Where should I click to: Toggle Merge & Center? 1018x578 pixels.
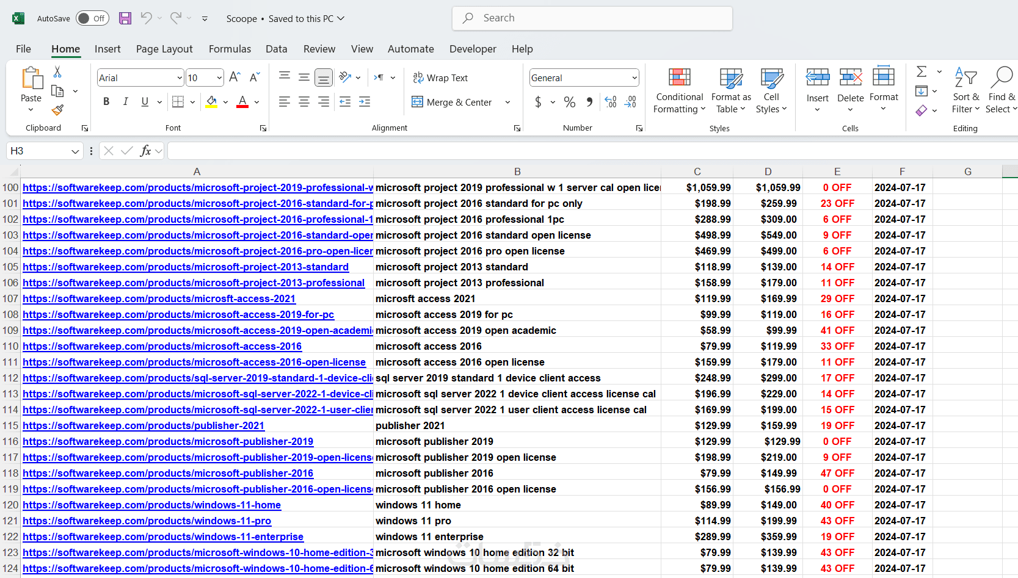coord(453,102)
